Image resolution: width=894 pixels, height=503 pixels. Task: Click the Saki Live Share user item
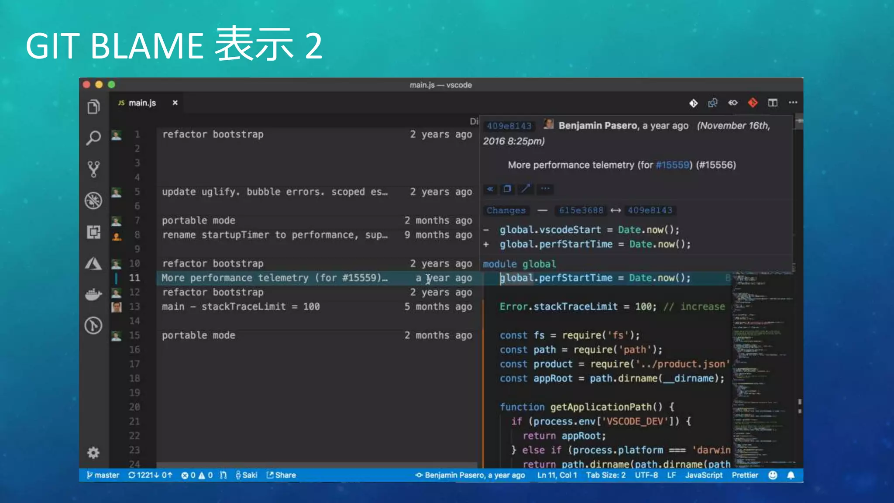pyautogui.click(x=247, y=475)
